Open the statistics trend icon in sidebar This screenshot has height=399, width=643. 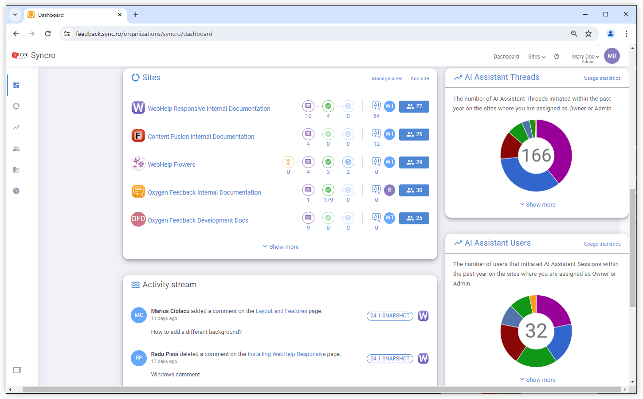16,127
